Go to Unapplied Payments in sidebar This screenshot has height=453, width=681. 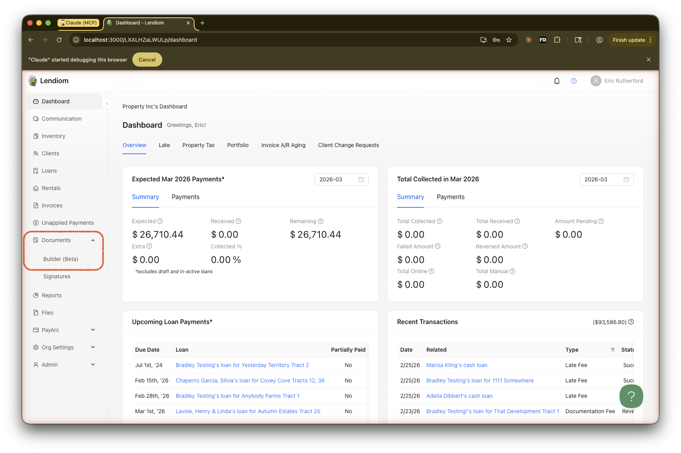[x=65, y=223]
